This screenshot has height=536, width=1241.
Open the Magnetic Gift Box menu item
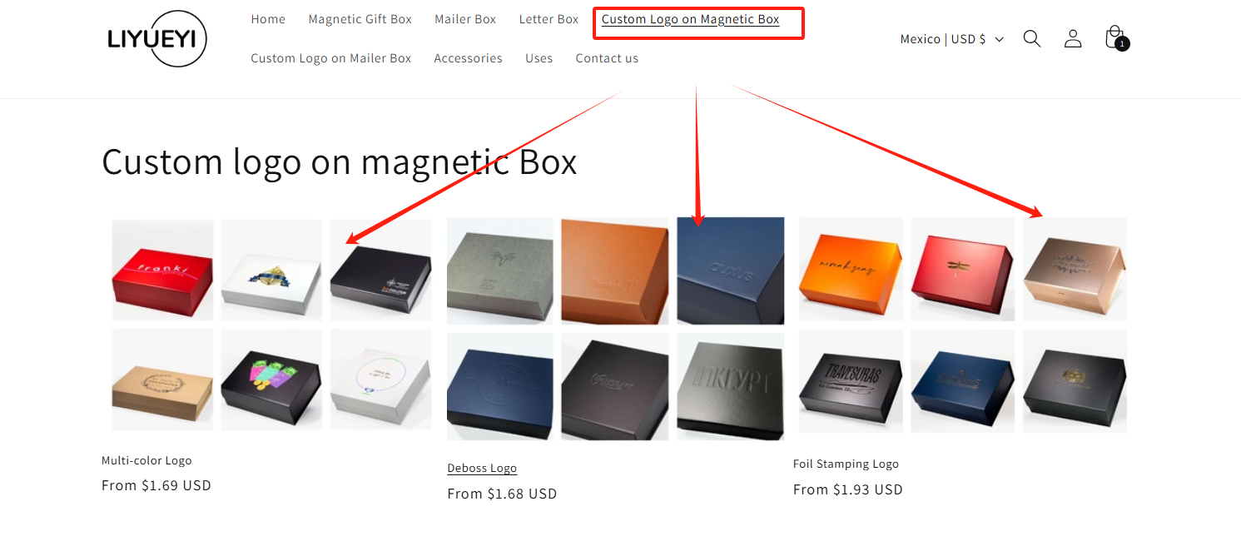click(360, 19)
